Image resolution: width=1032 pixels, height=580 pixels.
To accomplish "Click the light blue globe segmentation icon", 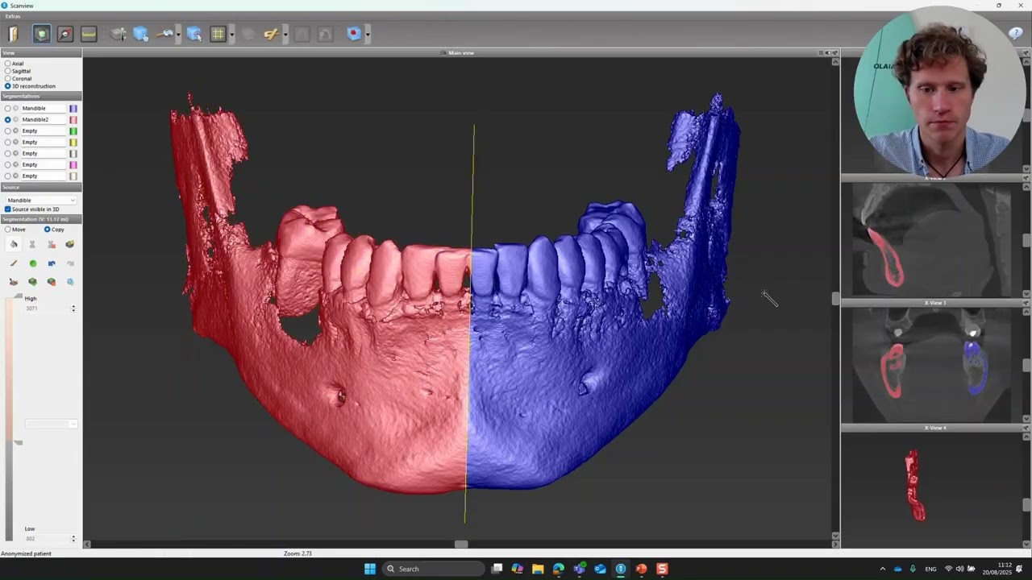I will pos(70,282).
